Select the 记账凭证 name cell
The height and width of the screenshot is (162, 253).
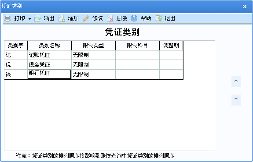(x=50, y=55)
